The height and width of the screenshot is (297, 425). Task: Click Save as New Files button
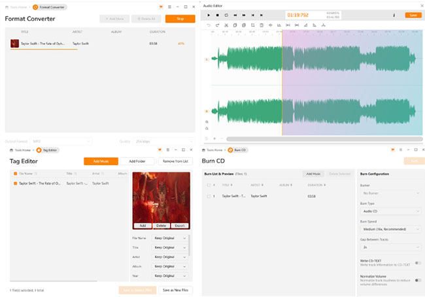[175, 290]
